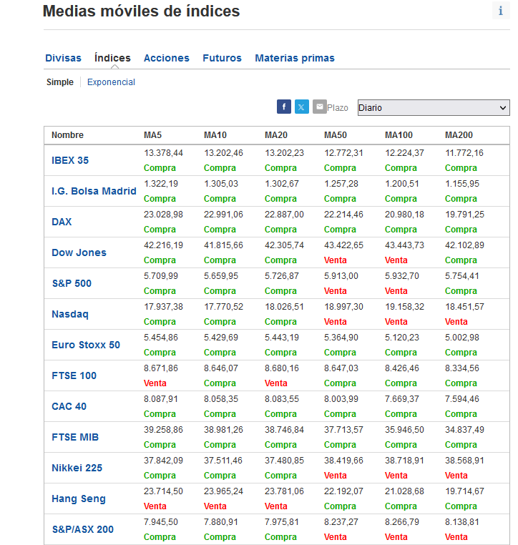Select the Índices tab
This screenshot has height=545, width=518.
click(x=112, y=58)
